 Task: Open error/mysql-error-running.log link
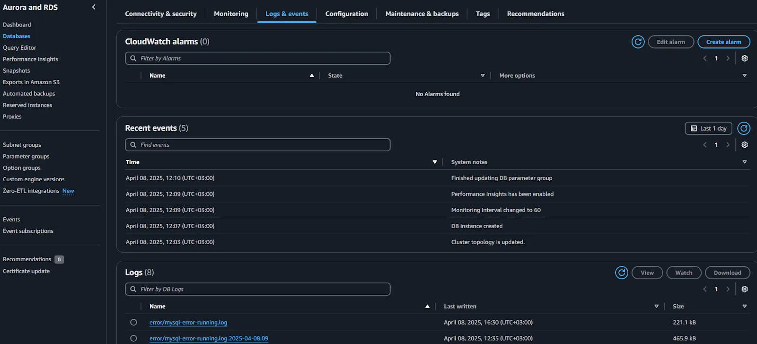point(188,322)
